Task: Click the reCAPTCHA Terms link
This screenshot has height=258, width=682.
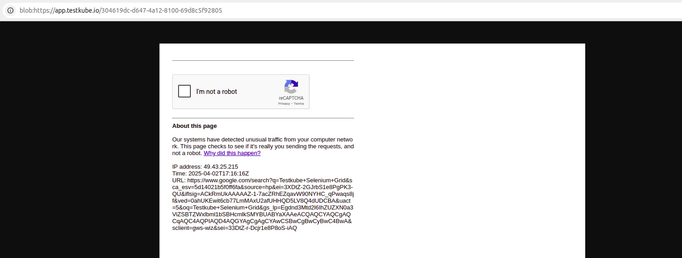Action: point(299,104)
